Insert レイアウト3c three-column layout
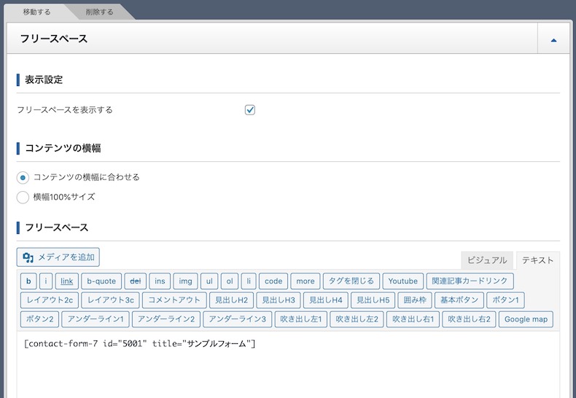 tap(111, 300)
